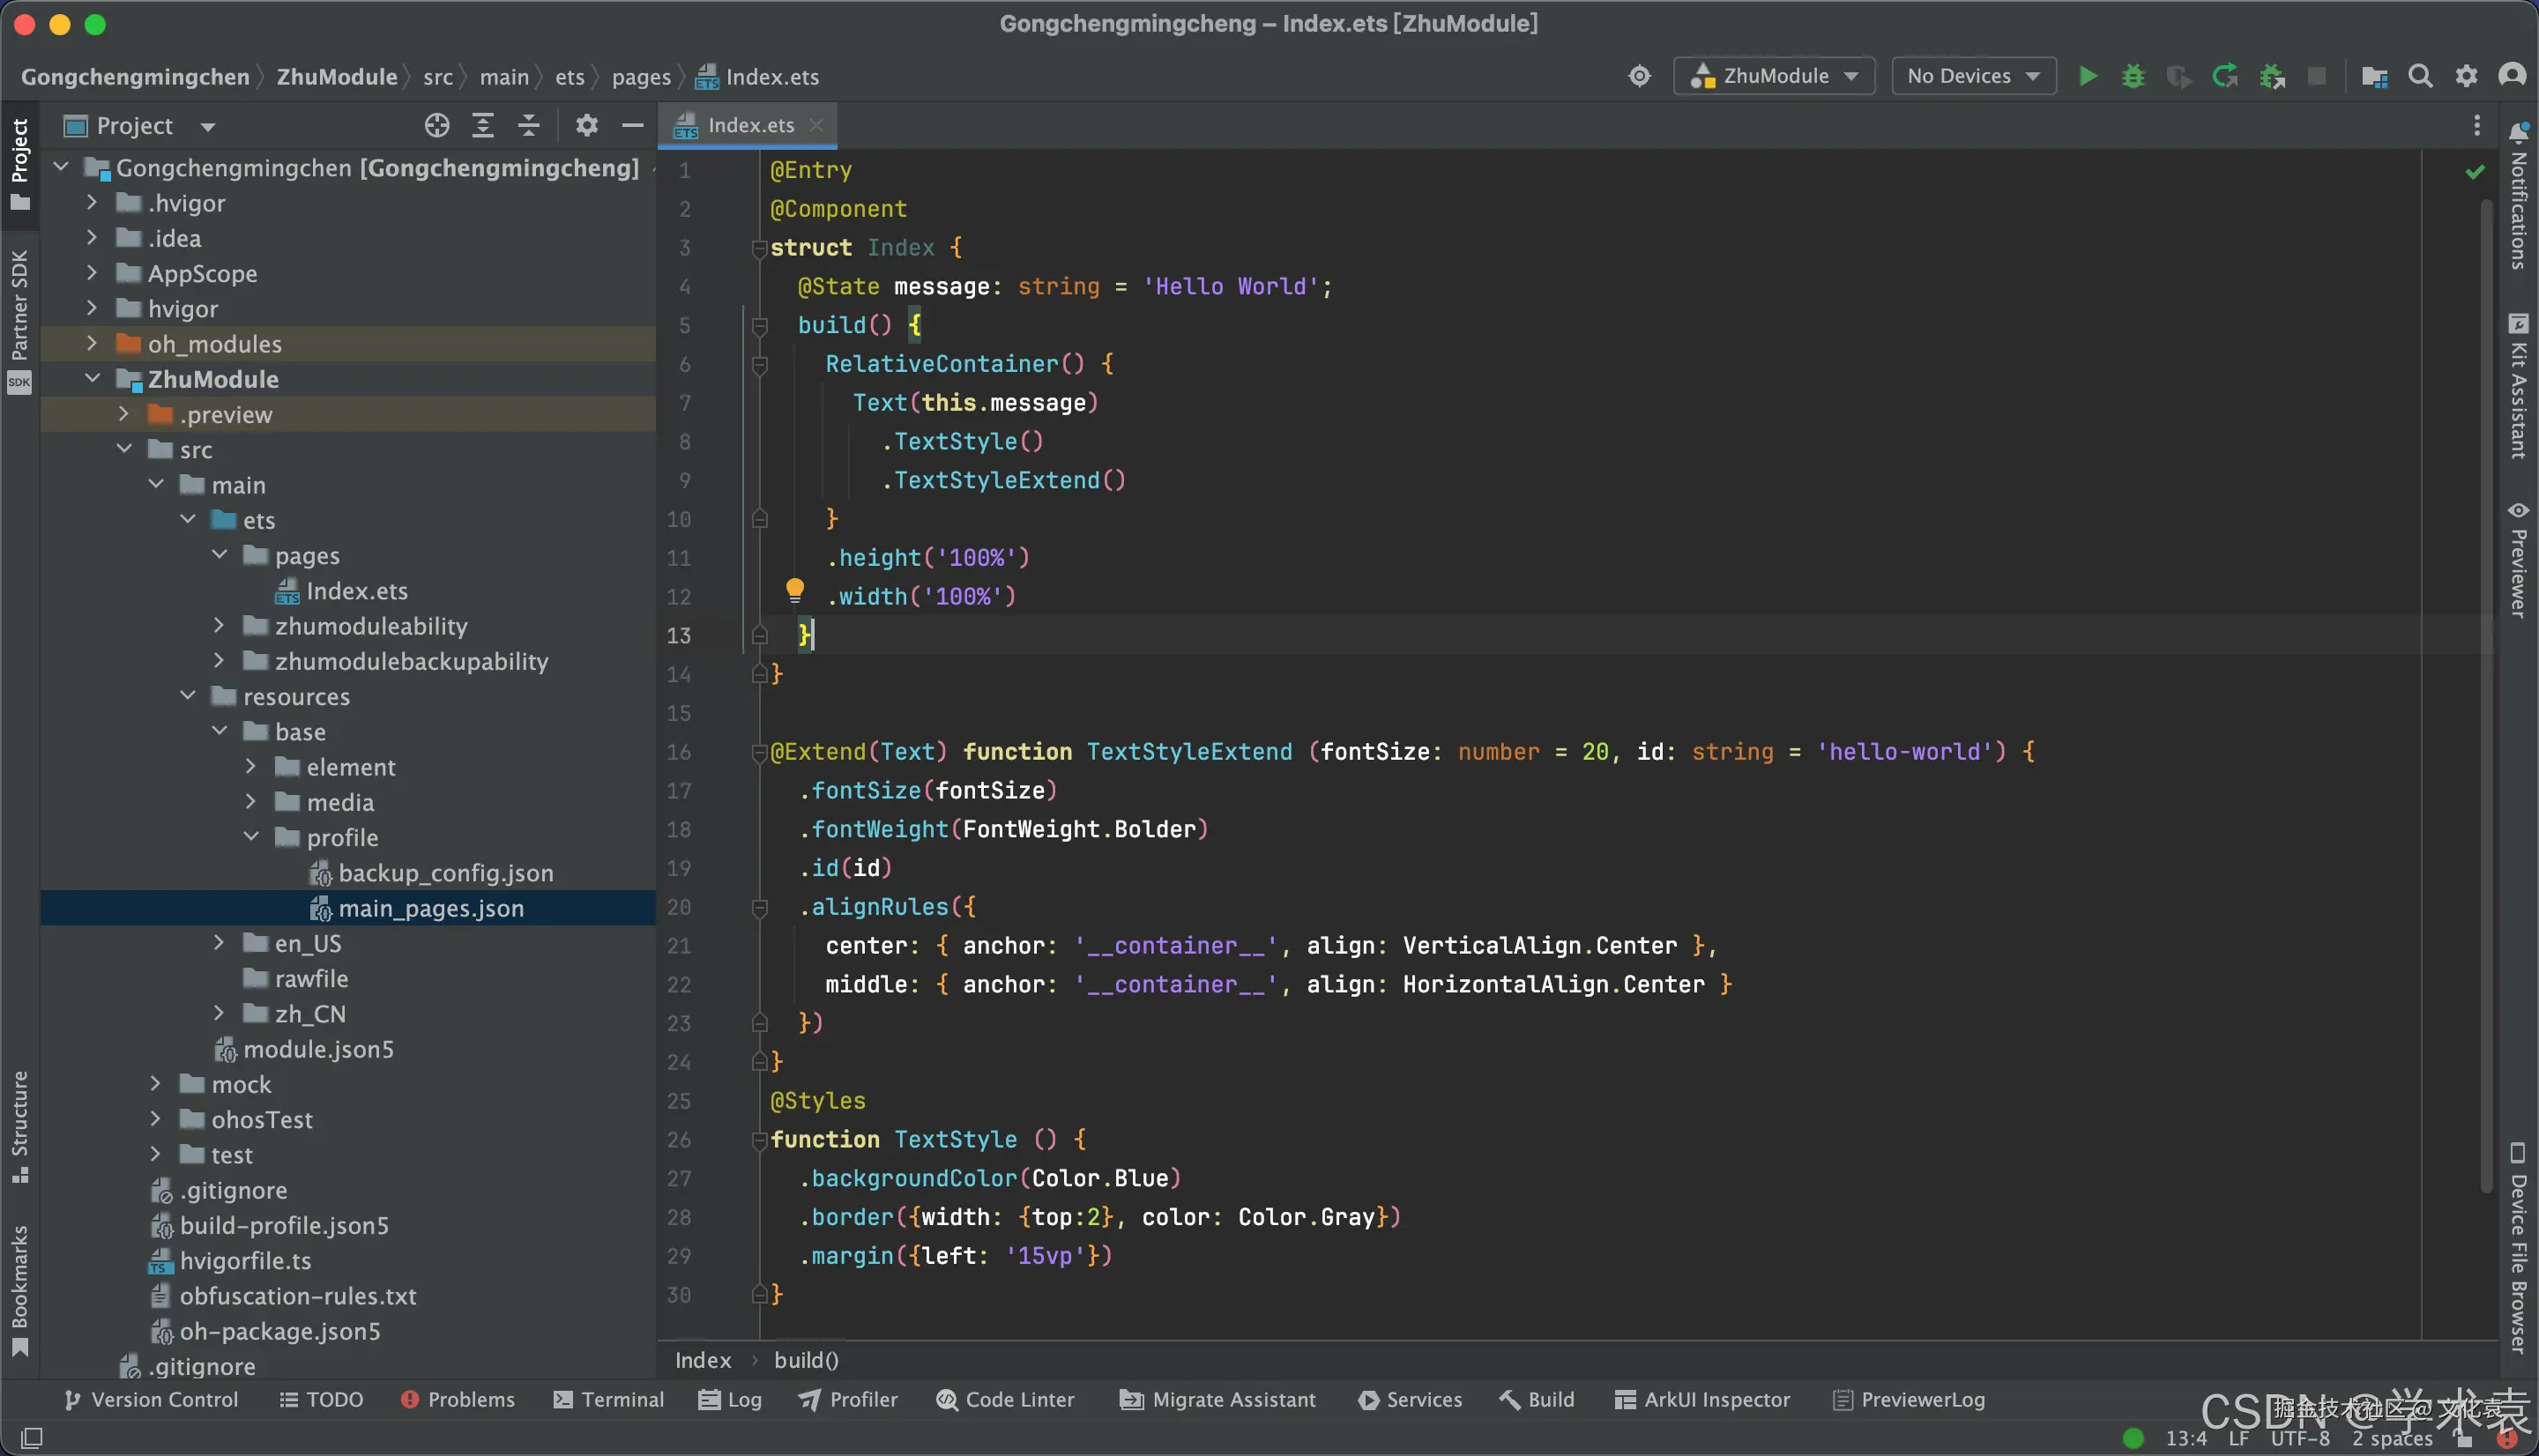This screenshot has width=2539, height=1456.
Task: Toggle the Project tool window
Action: coord(19,162)
